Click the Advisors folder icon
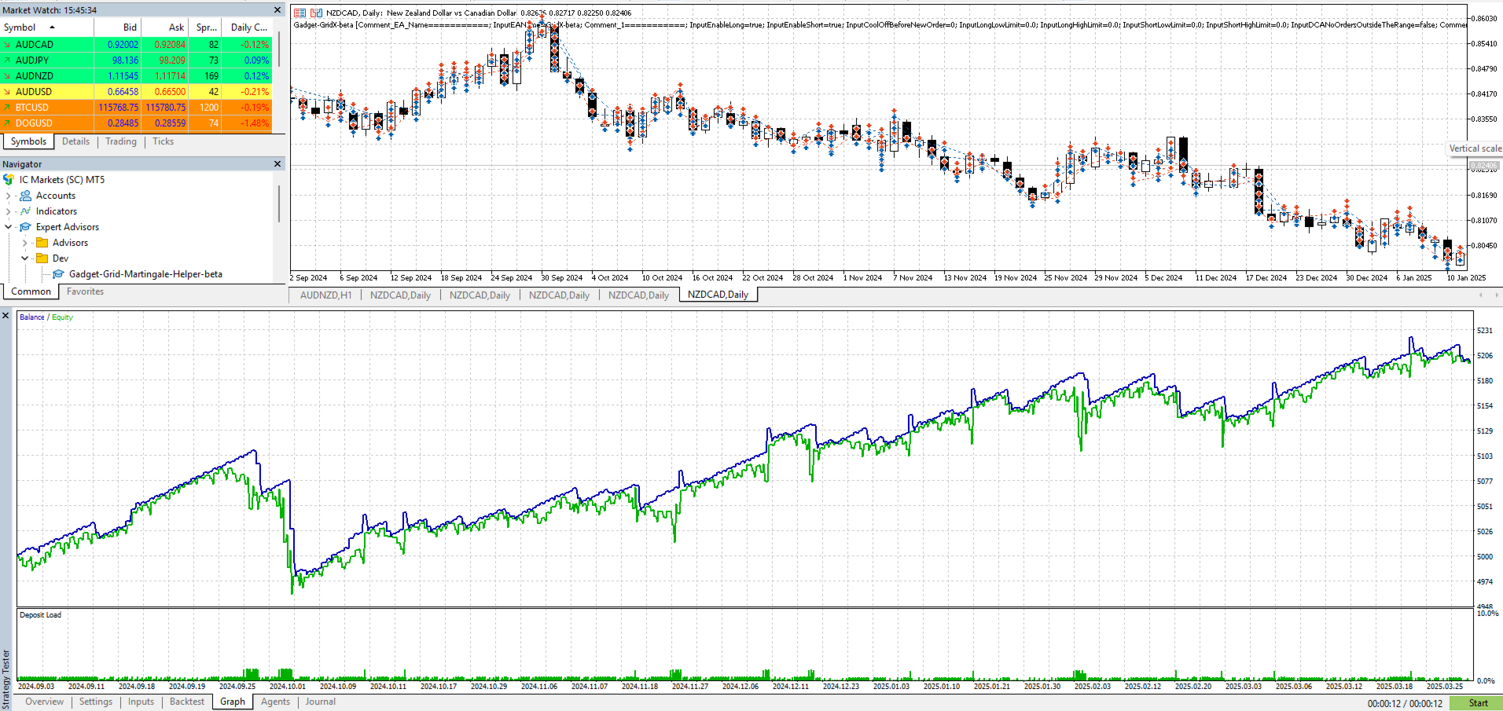1503x711 pixels. tap(42, 243)
